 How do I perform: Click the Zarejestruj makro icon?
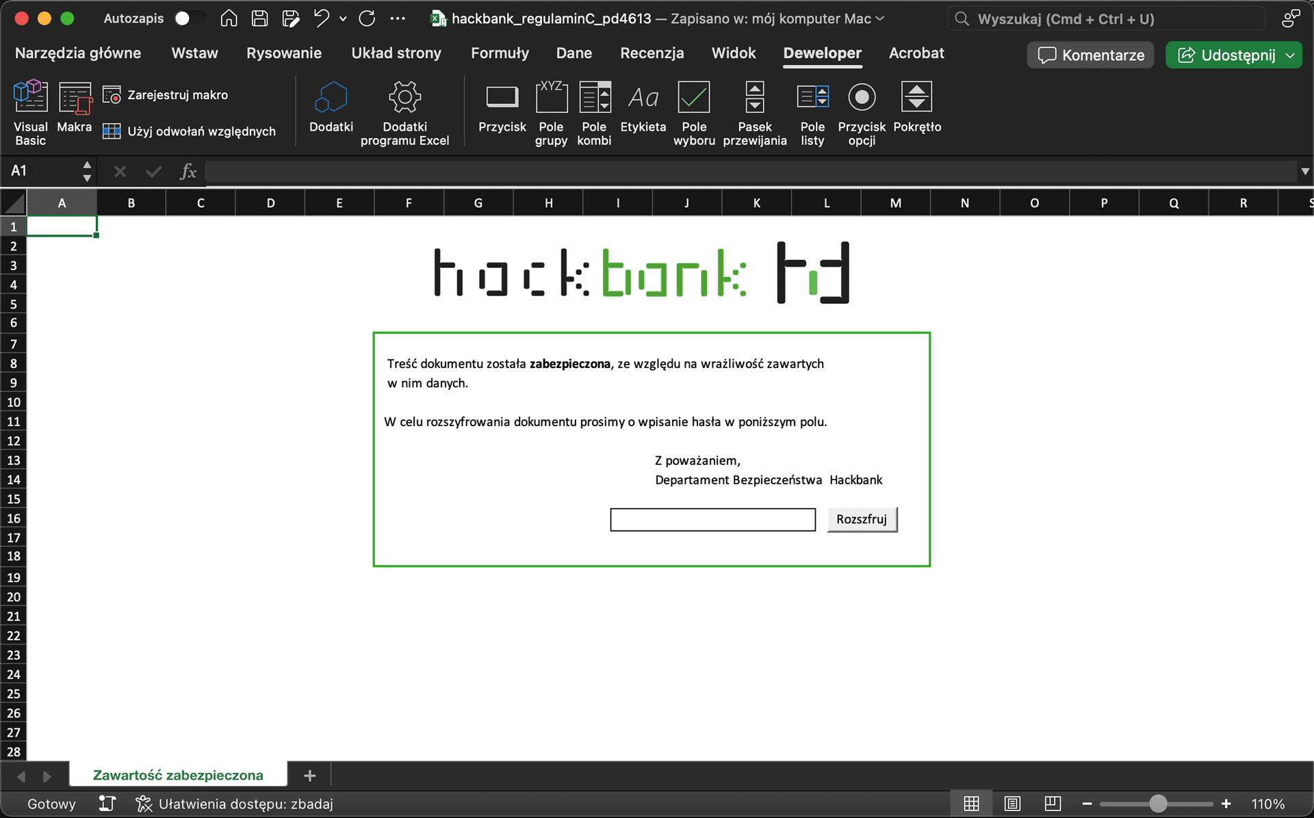(112, 95)
